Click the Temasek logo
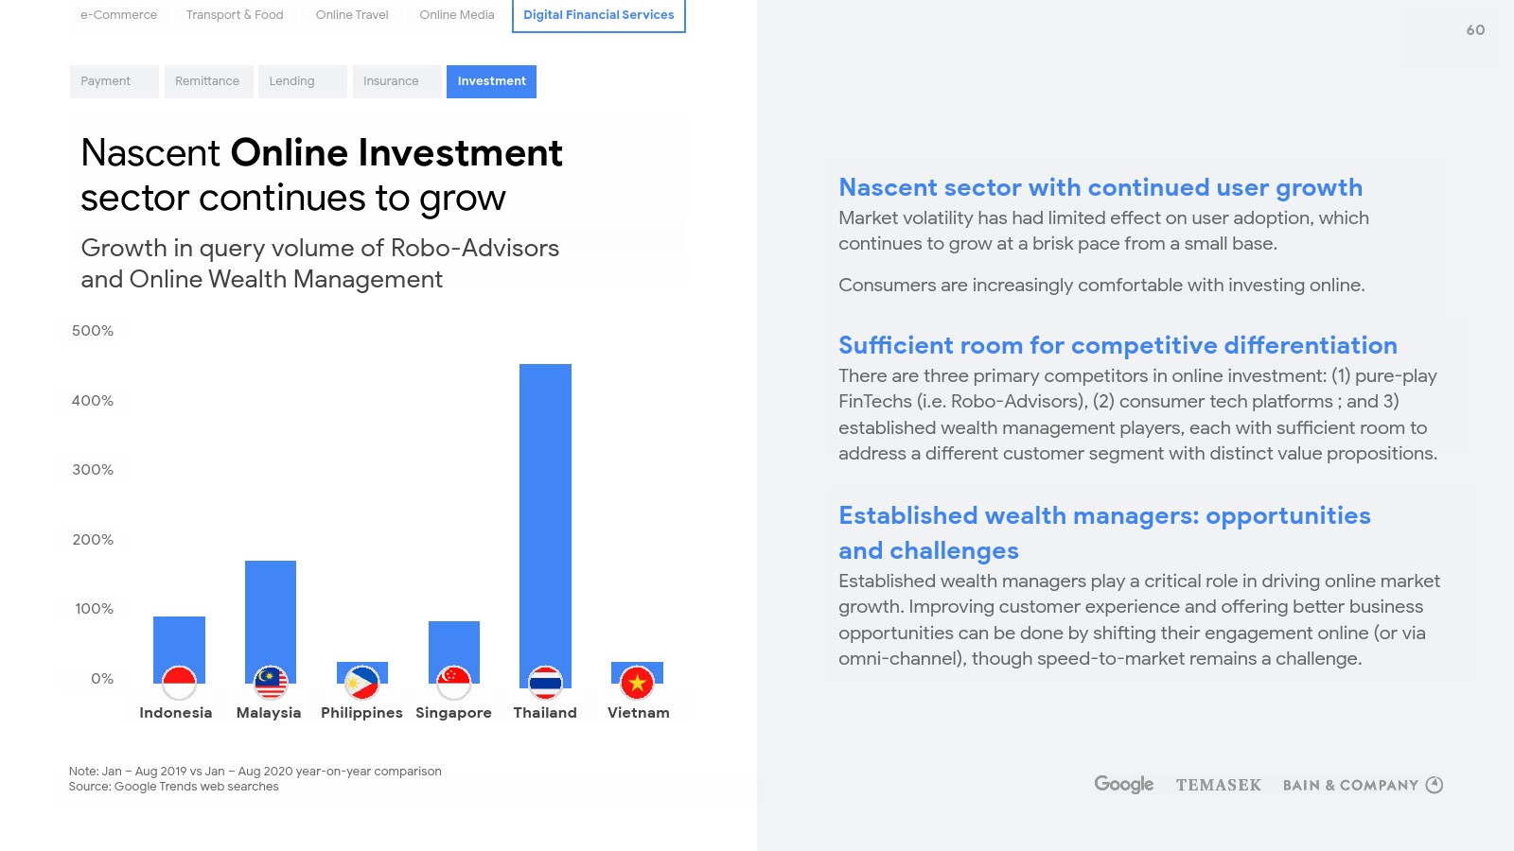 (x=1218, y=785)
